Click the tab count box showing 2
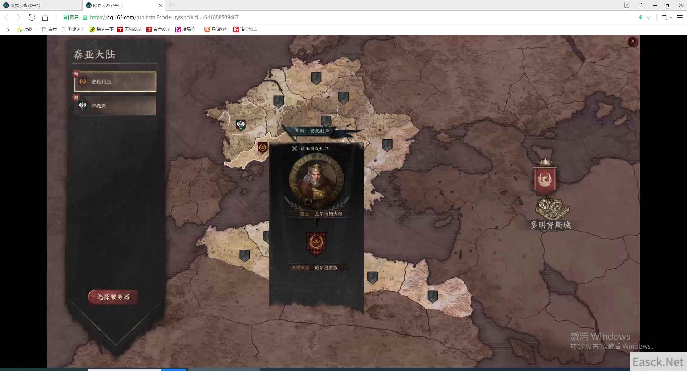 coord(627,5)
